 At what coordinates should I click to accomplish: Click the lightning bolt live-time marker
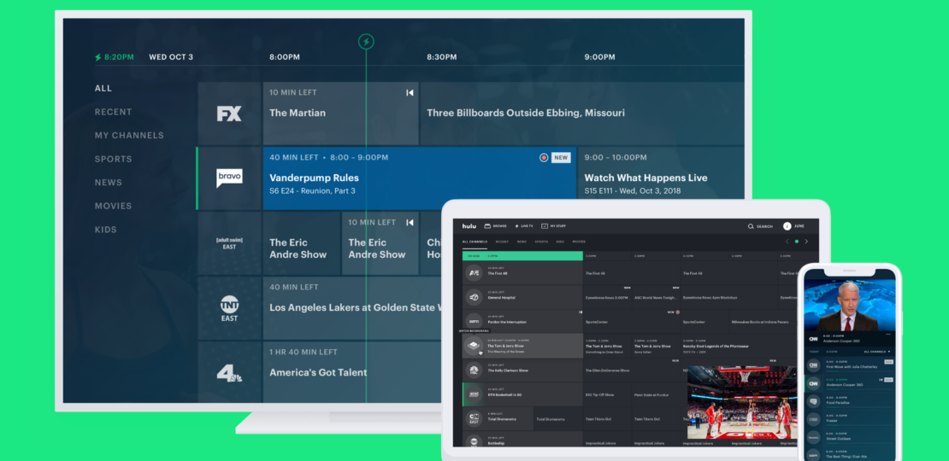click(366, 41)
